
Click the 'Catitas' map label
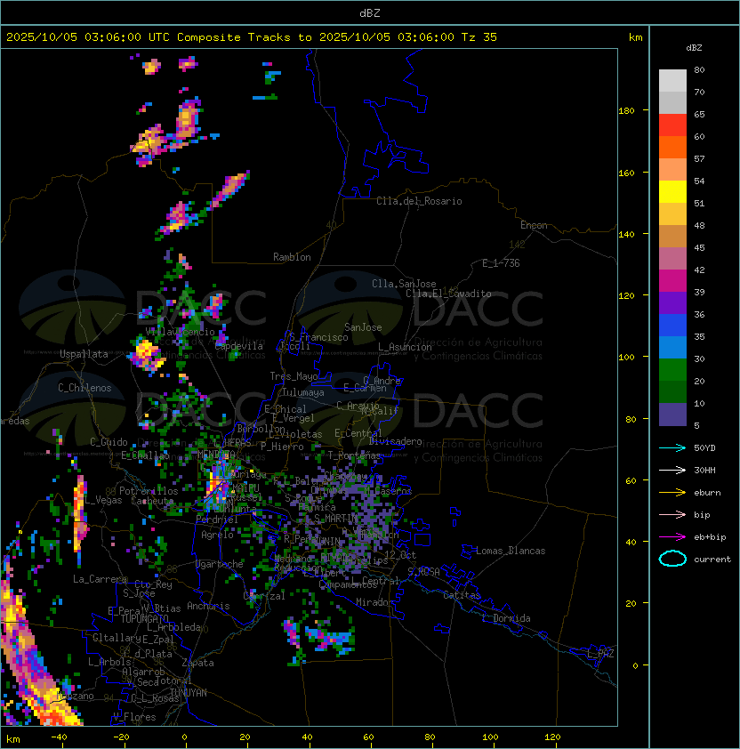point(462,595)
